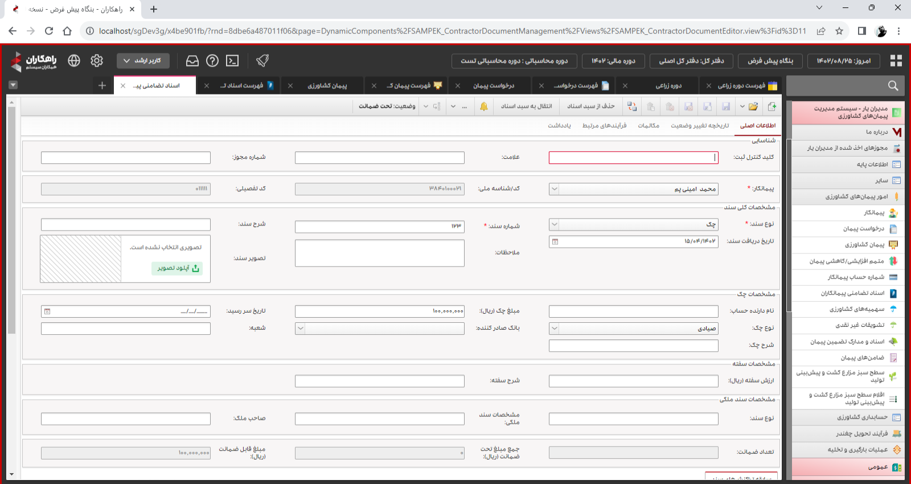911x484 pixels.
Task: Bookmark this page with star icon
Action: click(x=839, y=31)
